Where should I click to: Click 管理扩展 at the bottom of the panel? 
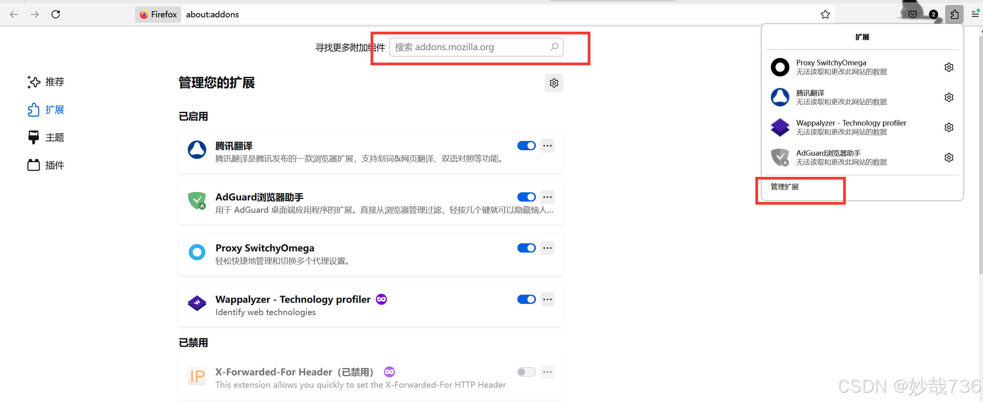point(784,187)
